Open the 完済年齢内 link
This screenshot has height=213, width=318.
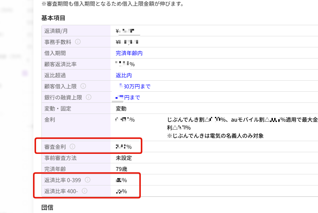point(129,53)
